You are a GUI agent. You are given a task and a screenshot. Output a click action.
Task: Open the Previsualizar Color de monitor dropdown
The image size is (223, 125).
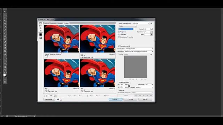pos(139,49)
